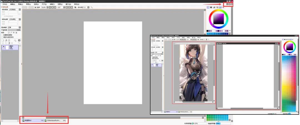Select the character artwork window in inset
This screenshot has width=300, height=125.
point(194,73)
